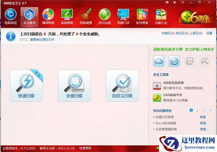217x152 pixels.
Task: Open 电脑门诊 icon
Action: pyautogui.click(x=123, y=17)
